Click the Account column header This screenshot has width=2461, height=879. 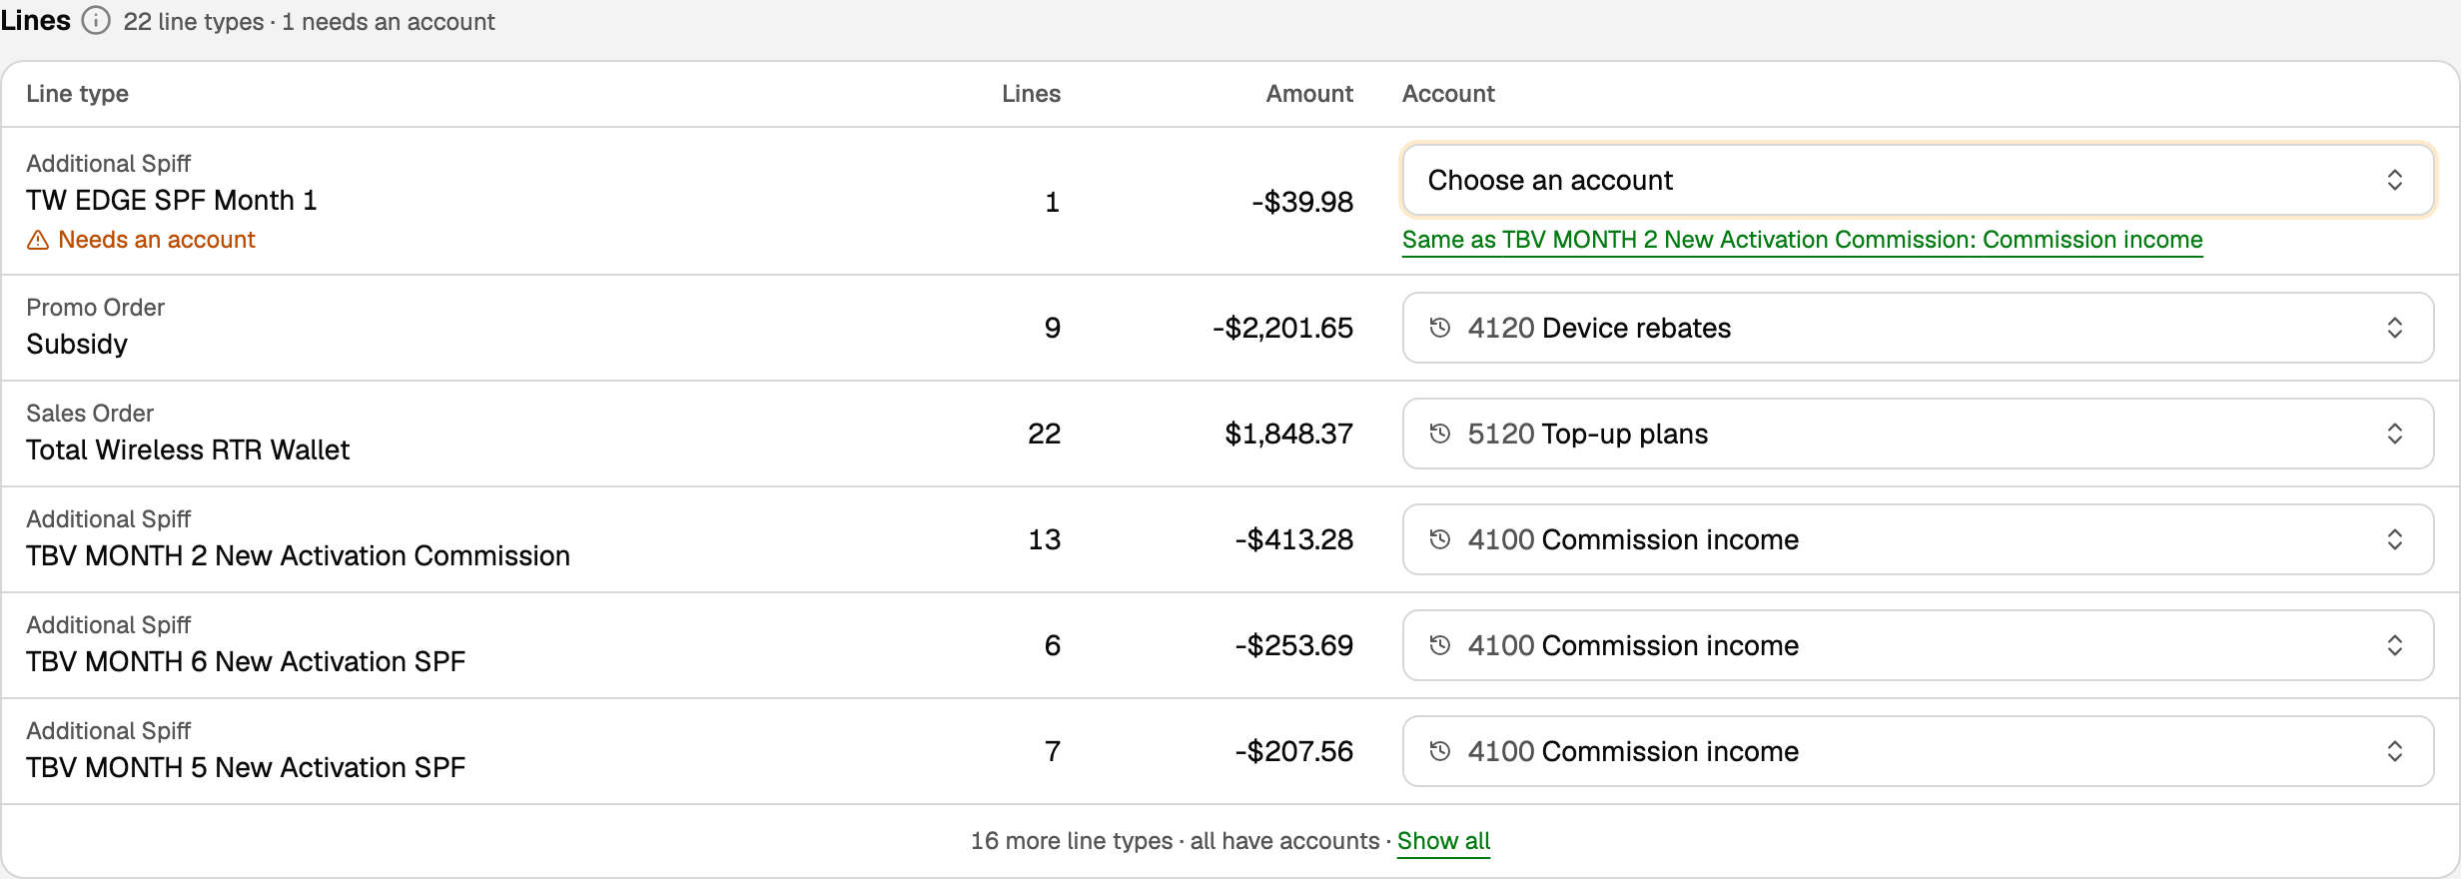point(1448,94)
